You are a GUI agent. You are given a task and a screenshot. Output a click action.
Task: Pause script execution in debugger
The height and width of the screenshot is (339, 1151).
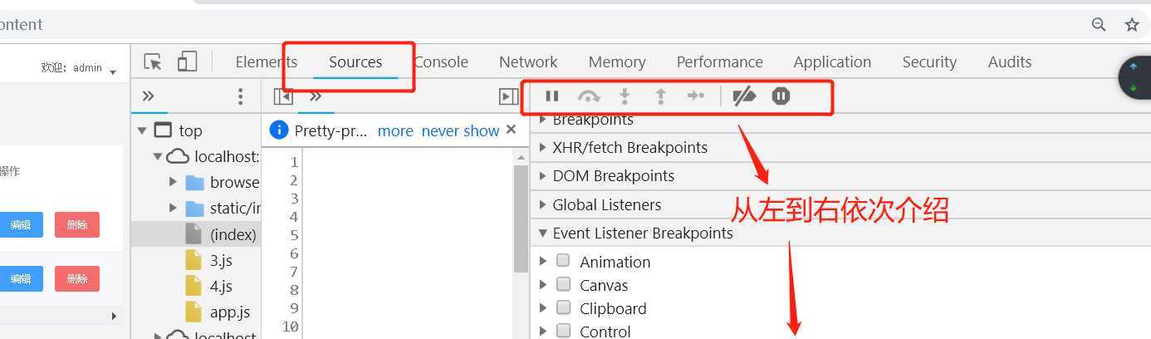coord(552,96)
